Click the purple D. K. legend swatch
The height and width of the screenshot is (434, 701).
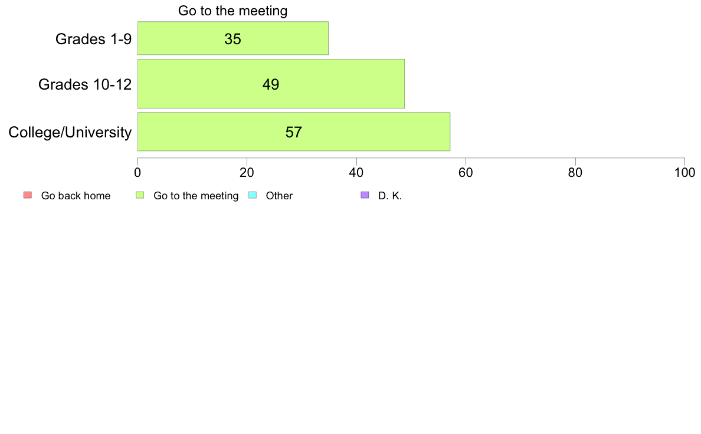(x=365, y=195)
